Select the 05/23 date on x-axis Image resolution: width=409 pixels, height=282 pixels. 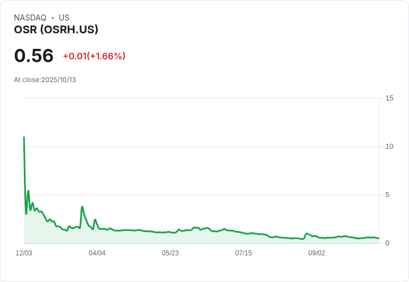point(170,253)
